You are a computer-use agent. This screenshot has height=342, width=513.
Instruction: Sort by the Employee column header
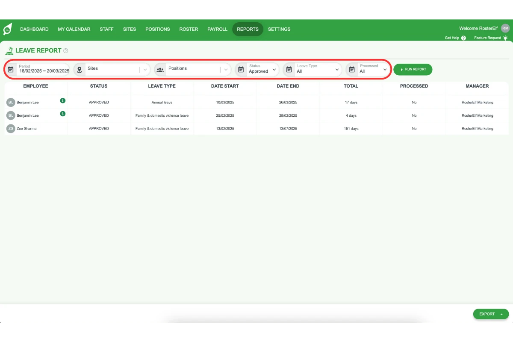(35, 86)
